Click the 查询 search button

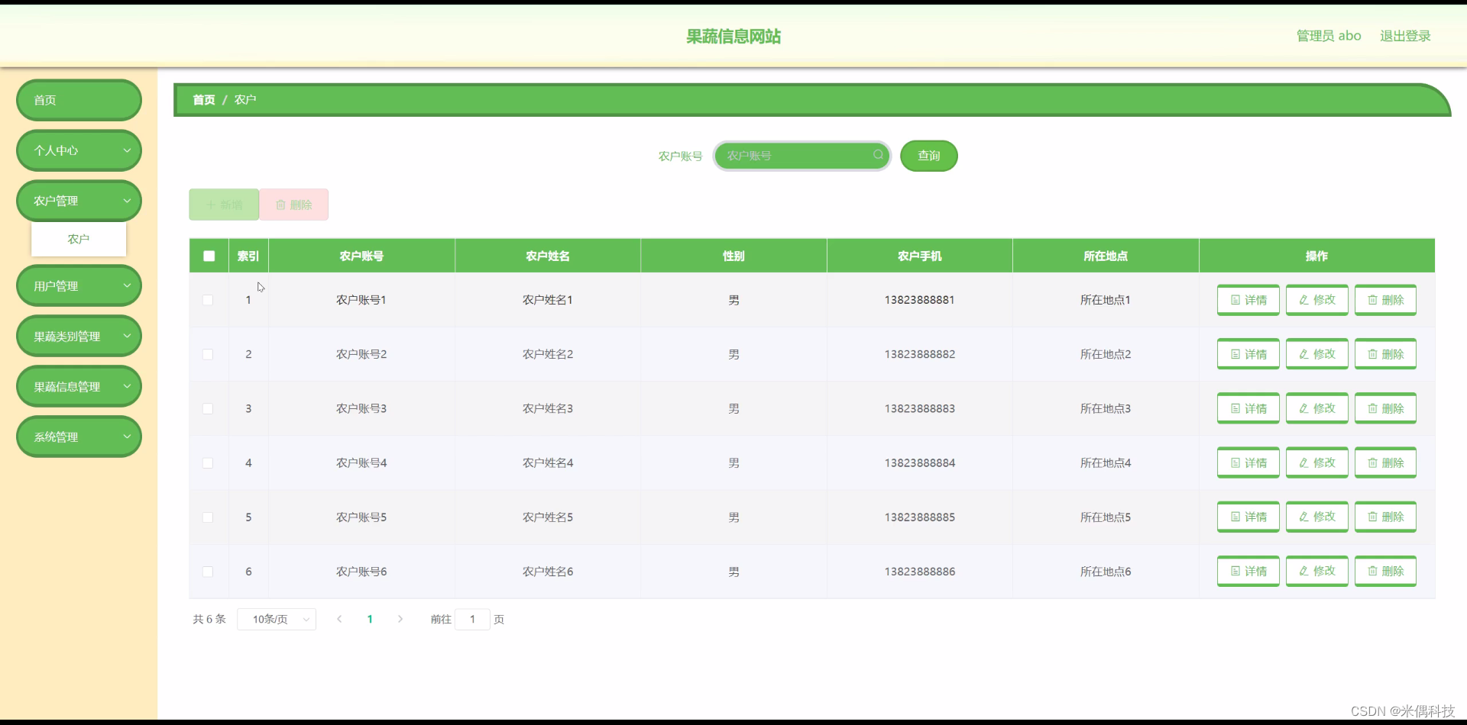point(928,156)
